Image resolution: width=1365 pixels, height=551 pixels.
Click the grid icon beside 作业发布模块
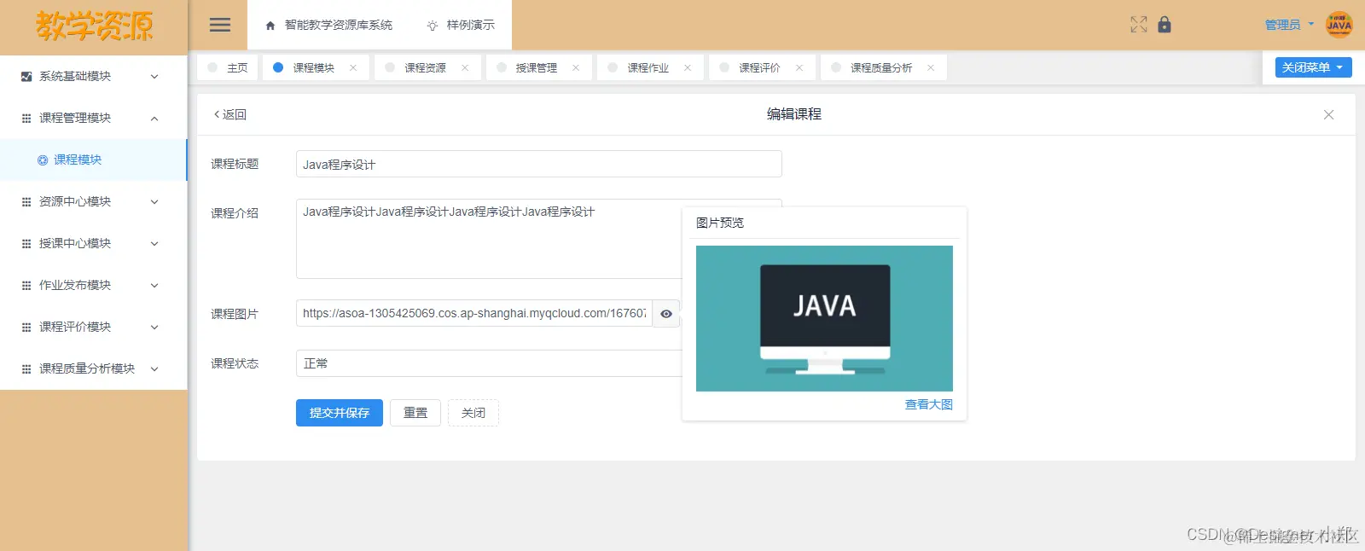point(26,285)
